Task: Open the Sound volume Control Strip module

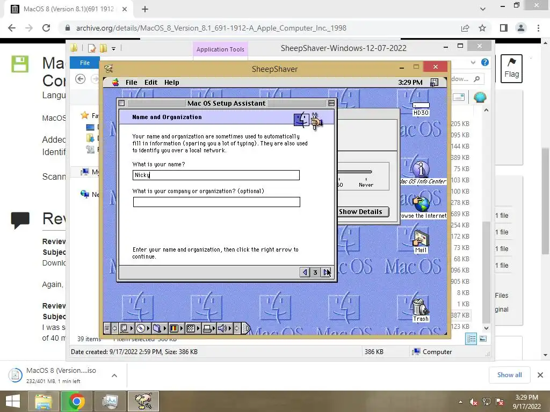Action: tap(225, 328)
